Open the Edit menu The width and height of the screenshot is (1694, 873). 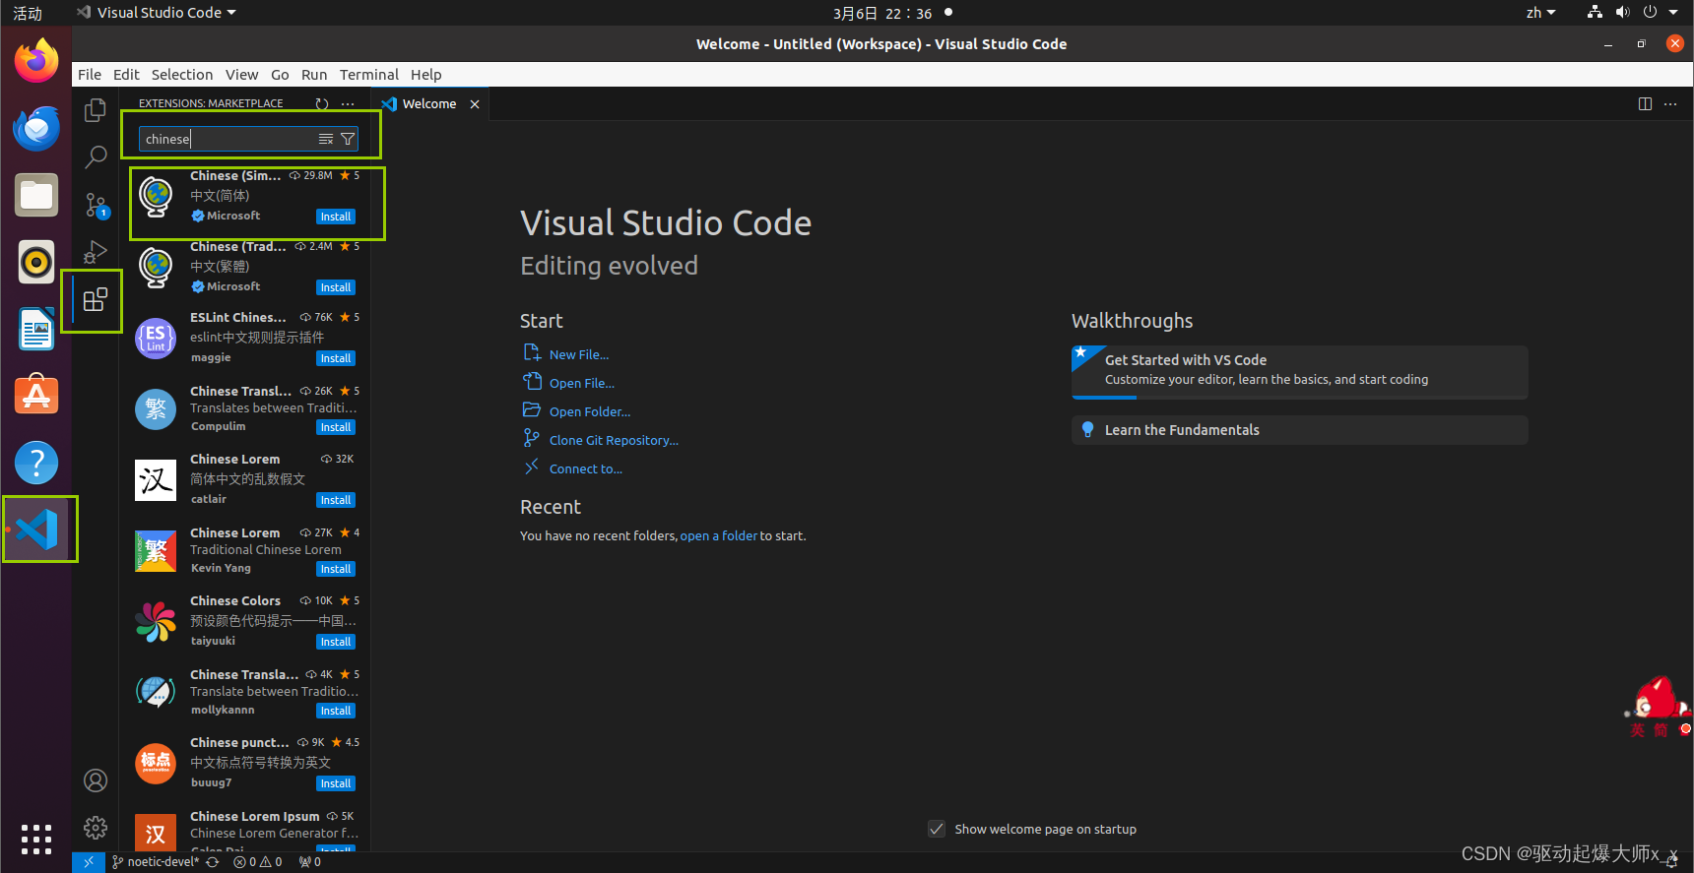(126, 75)
